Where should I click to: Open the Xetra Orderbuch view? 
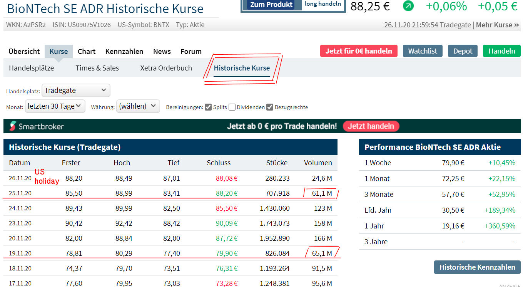tap(166, 68)
